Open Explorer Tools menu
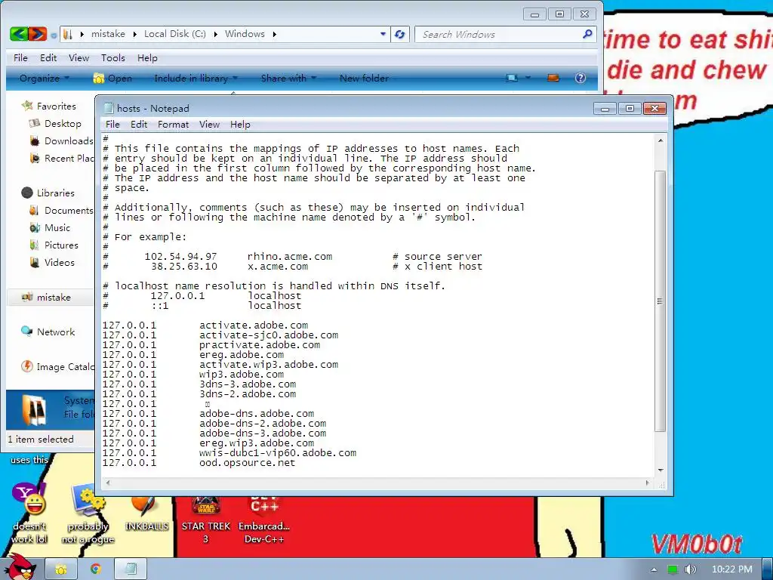773x580 pixels. click(113, 58)
